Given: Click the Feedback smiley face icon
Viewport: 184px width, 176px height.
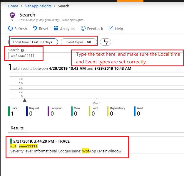Looking at the screenshot, I should [83, 28].
